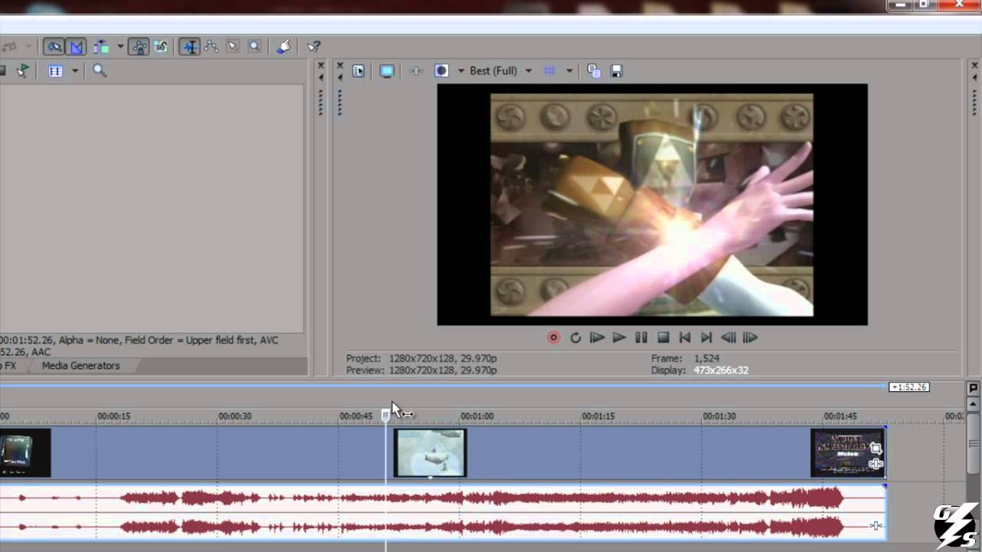Toggle the Auto Ripple button
The image size is (982, 552).
click(101, 47)
